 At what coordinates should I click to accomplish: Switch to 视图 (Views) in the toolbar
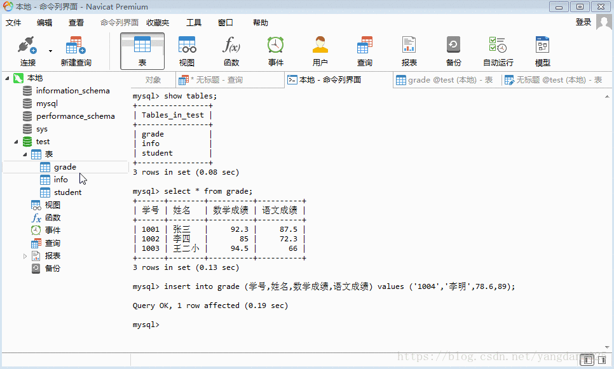point(187,50)
